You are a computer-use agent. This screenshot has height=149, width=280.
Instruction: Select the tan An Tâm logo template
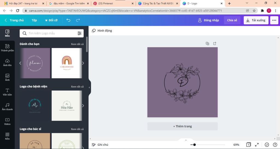pos(35,141)
